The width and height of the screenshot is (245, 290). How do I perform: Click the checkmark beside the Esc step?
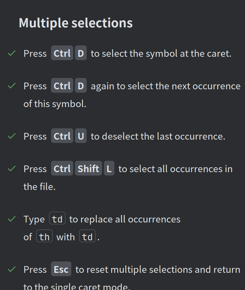12,269
